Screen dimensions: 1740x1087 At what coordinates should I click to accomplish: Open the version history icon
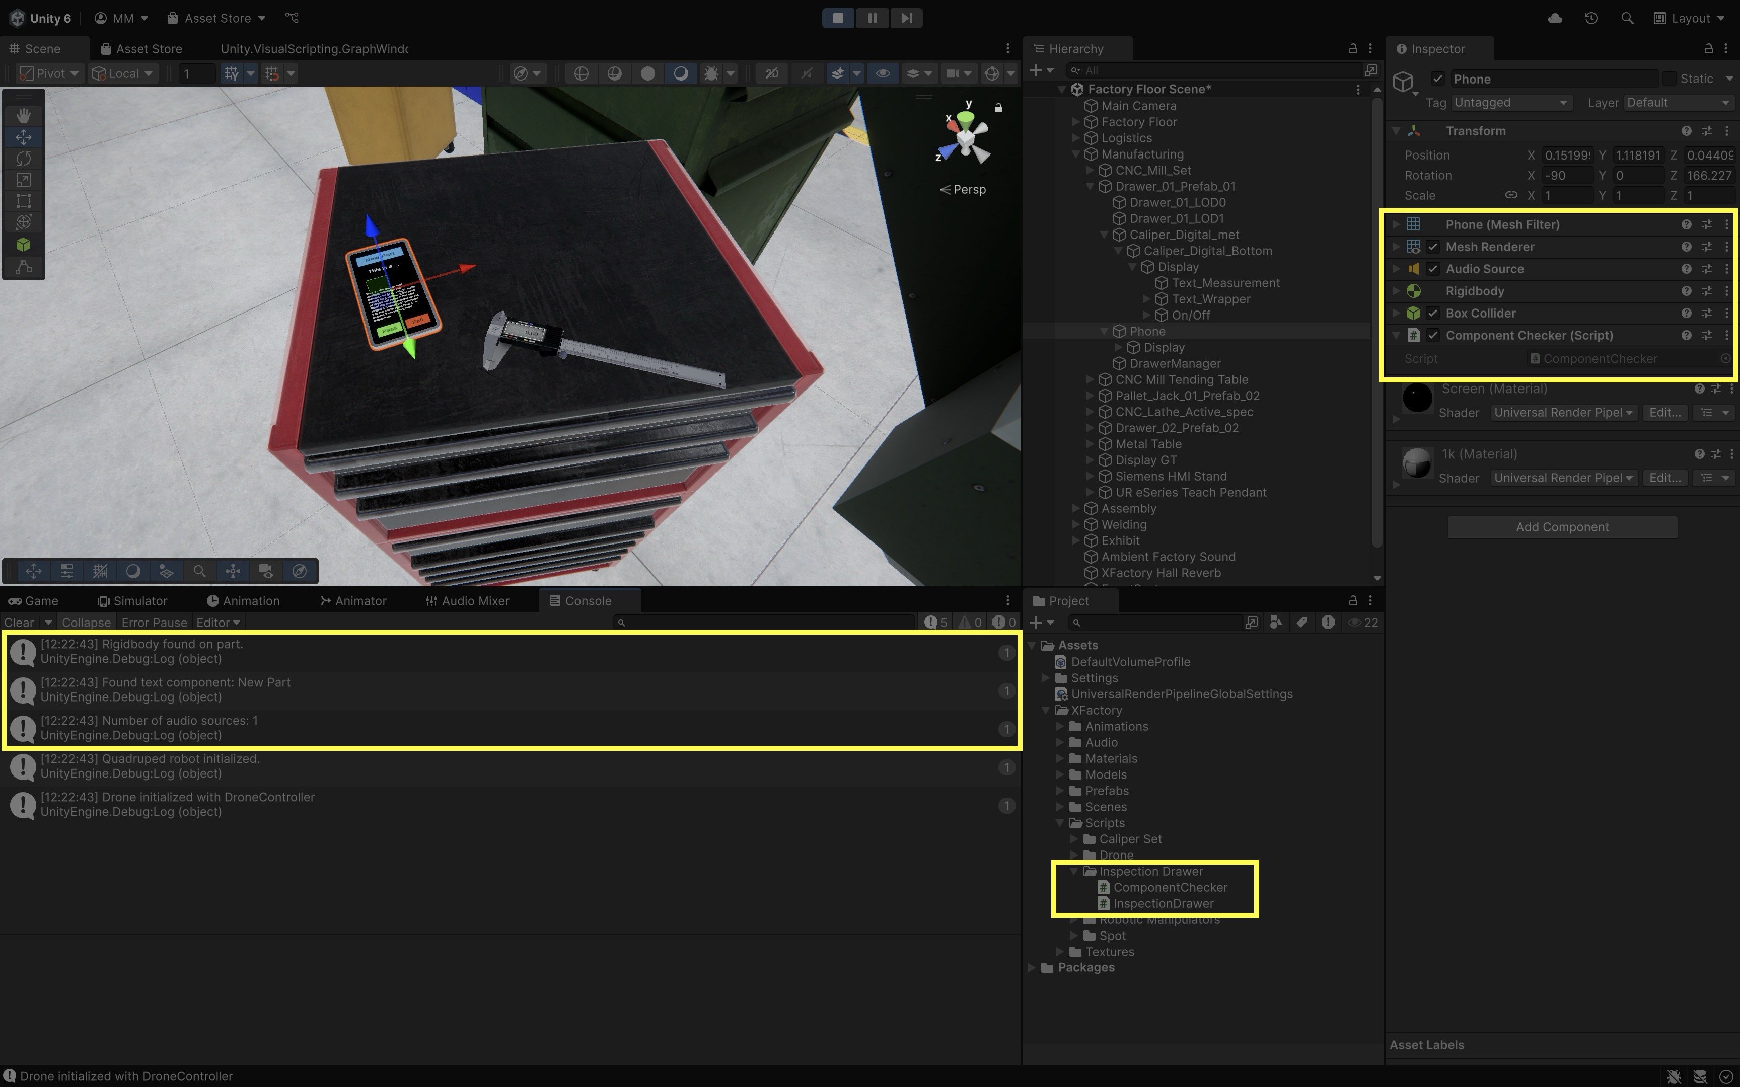tap(1590, 18)
